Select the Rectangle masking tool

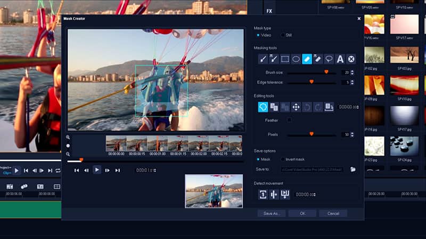click(x=285, y=59)
